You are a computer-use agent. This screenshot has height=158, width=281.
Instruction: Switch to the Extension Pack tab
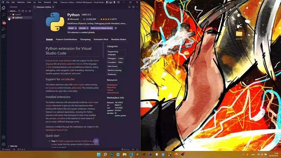[101, 39]
